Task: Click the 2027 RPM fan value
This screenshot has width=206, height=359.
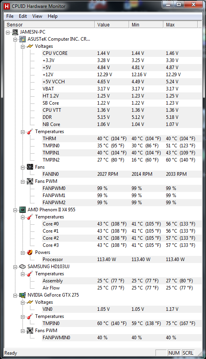Action: pyautogui.click(x=108, y=174)
